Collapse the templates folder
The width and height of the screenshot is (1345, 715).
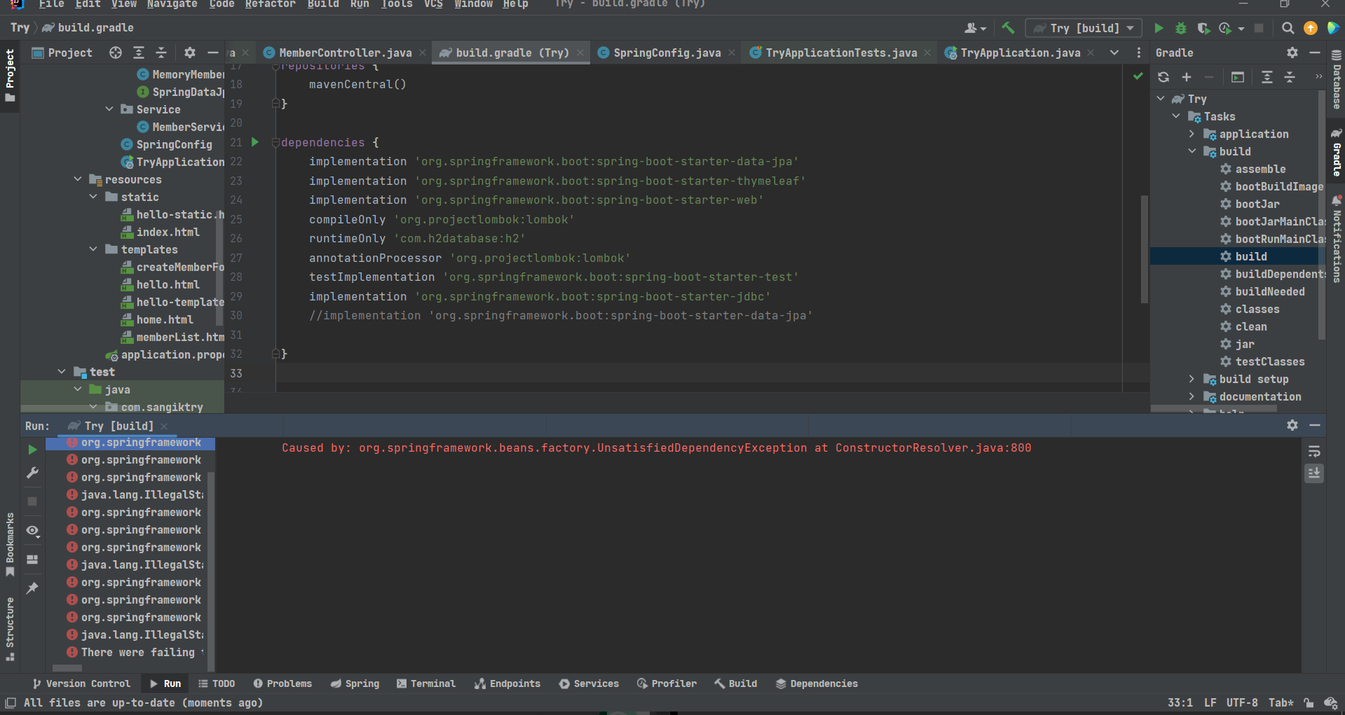[93, 249]
